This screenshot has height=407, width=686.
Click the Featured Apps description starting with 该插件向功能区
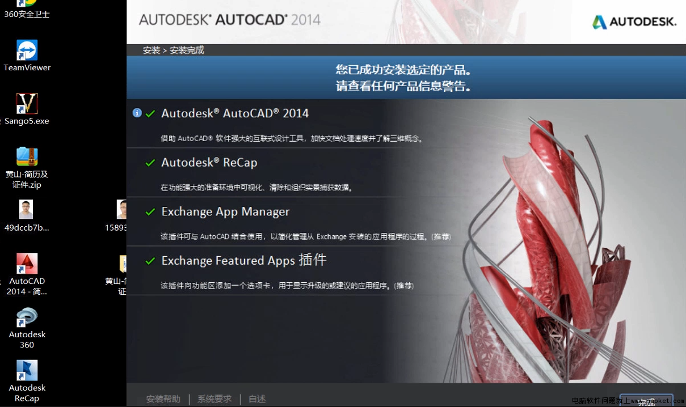pos(287,286)
